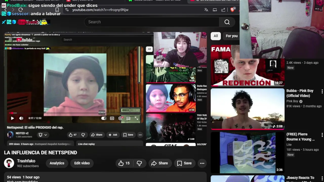Click the share page icon in address bar
This screenshot has width=324, height=182.
pyautogui.click(x=223, y=10)
